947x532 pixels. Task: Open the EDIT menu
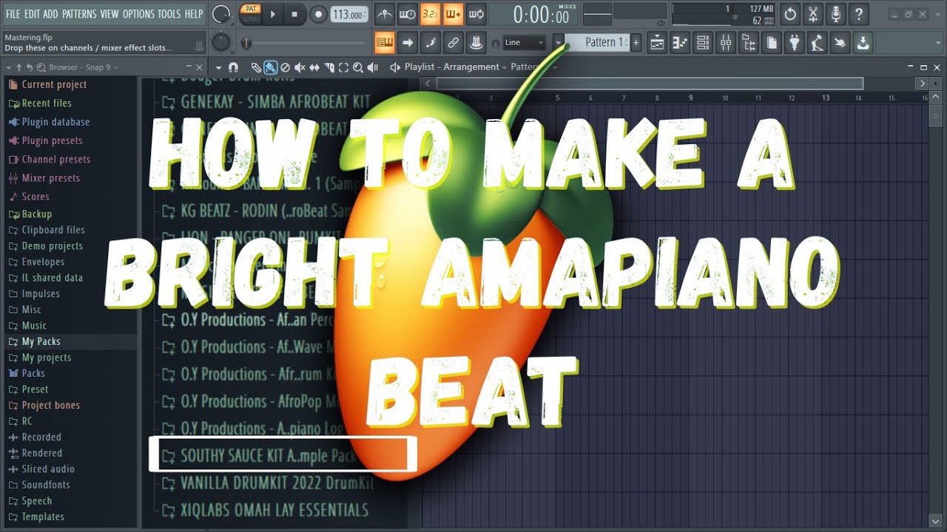pyautogui.click(x=32, y=14)
